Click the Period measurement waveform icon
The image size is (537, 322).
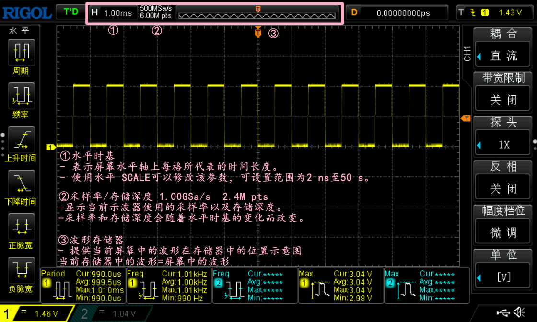point(62,290)
